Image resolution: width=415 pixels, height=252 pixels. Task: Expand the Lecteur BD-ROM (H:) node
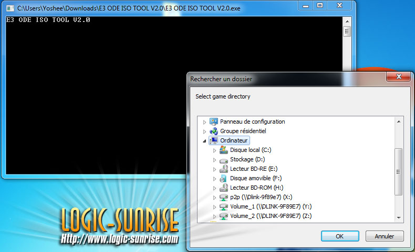(x=214, y=188)
